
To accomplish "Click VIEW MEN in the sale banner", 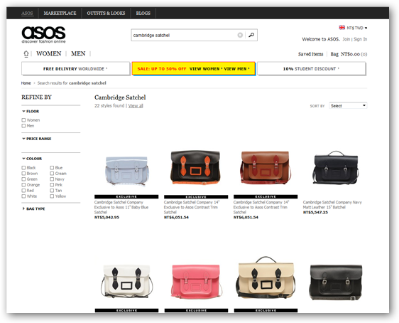I will tap(236, 69).
